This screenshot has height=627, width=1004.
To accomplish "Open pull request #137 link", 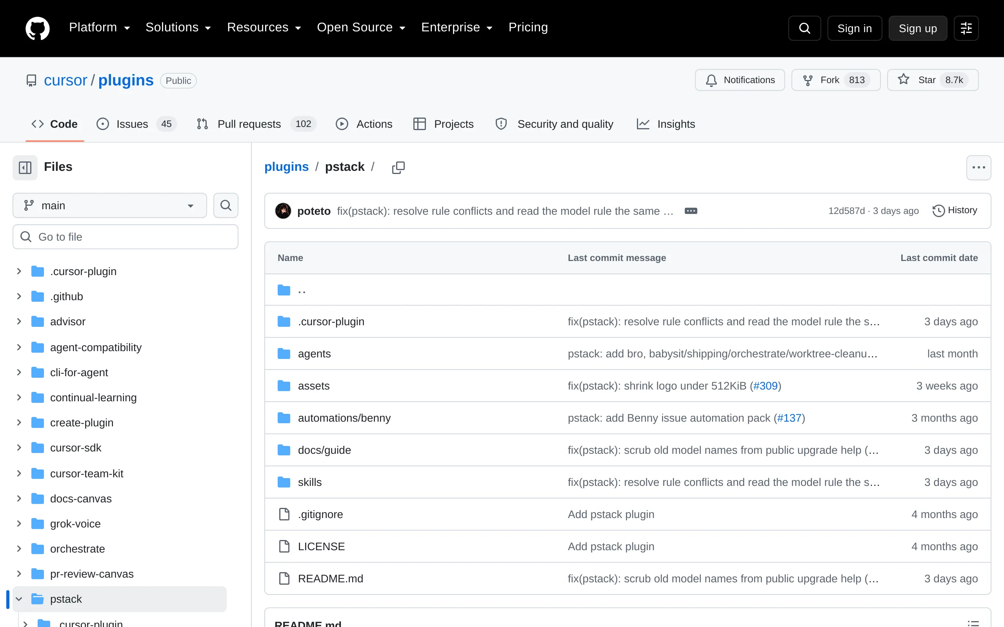I will pyautogui.click(x=789, y=418).
